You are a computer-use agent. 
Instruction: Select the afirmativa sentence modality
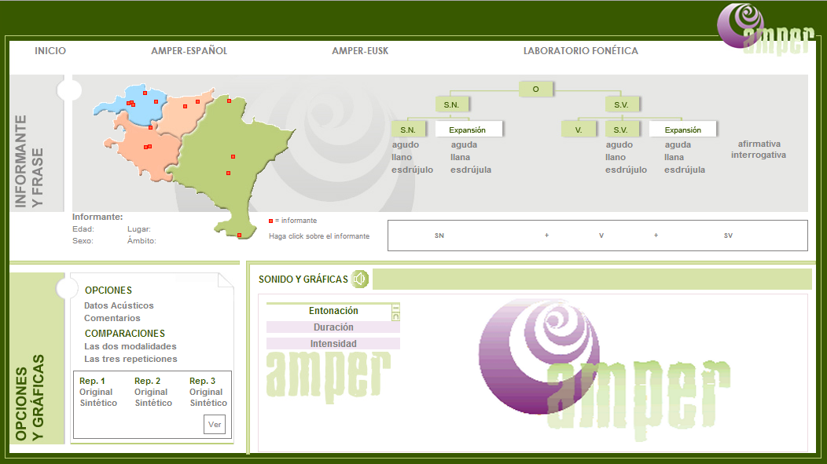pyautogui.click(x=759, y=144)
